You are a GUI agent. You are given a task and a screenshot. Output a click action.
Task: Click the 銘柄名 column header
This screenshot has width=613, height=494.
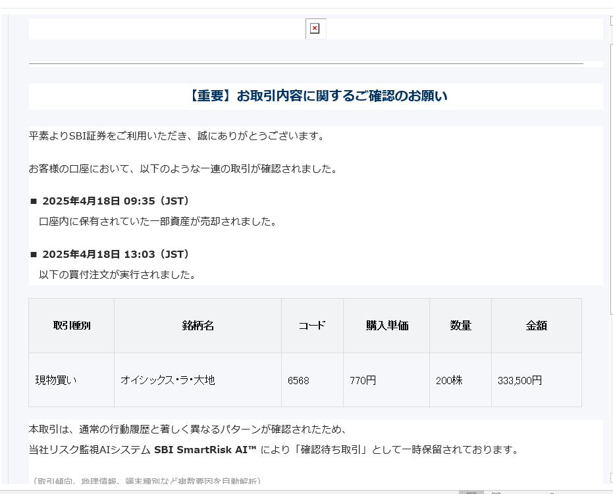point(198,326)
